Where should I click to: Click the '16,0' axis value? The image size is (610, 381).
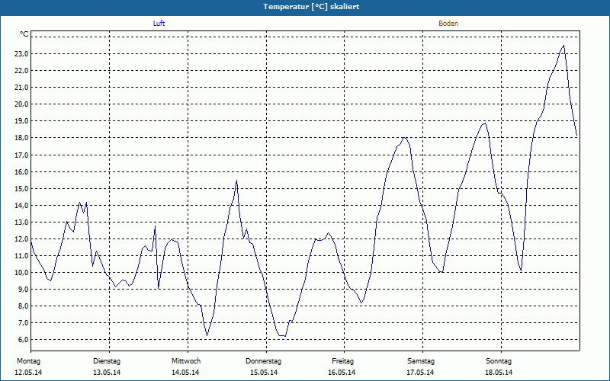pos(21,172)
